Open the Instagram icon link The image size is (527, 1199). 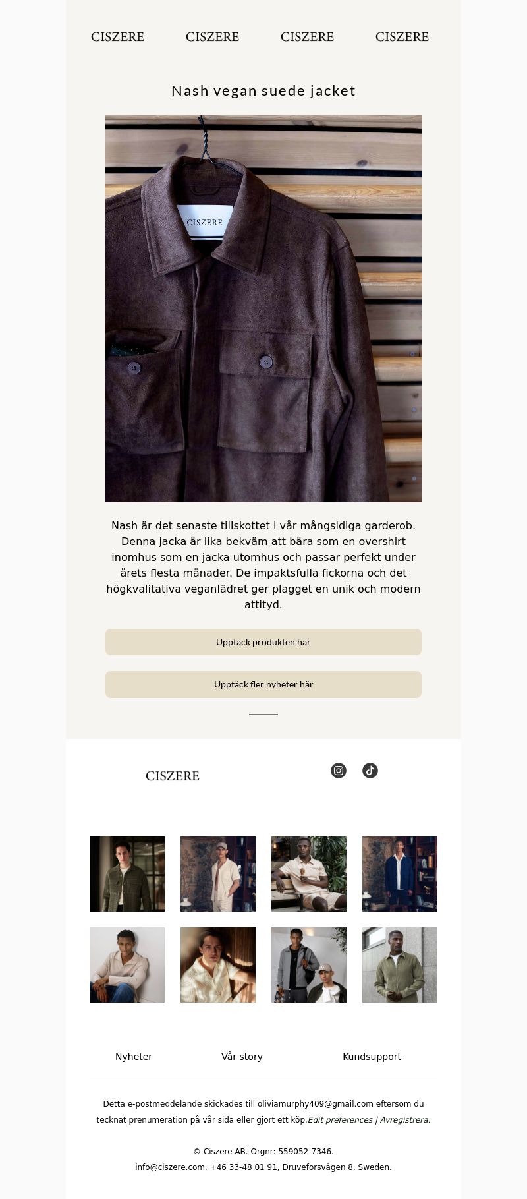point(339,771)
